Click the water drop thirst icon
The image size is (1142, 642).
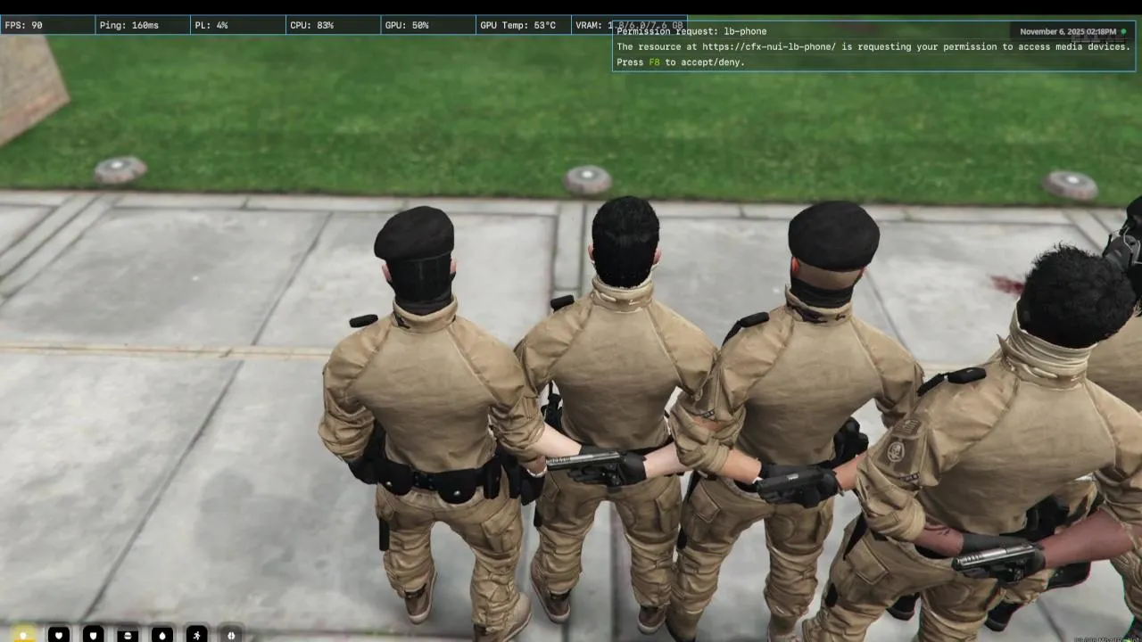[162, 635]
